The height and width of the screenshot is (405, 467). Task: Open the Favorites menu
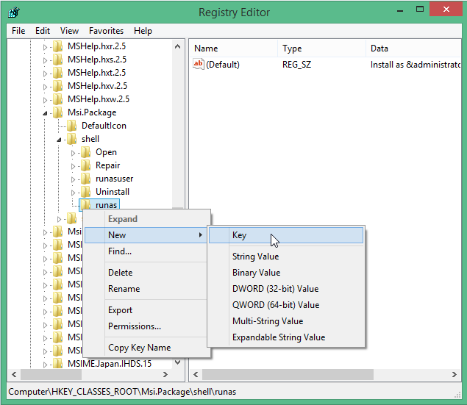[107, 31]
